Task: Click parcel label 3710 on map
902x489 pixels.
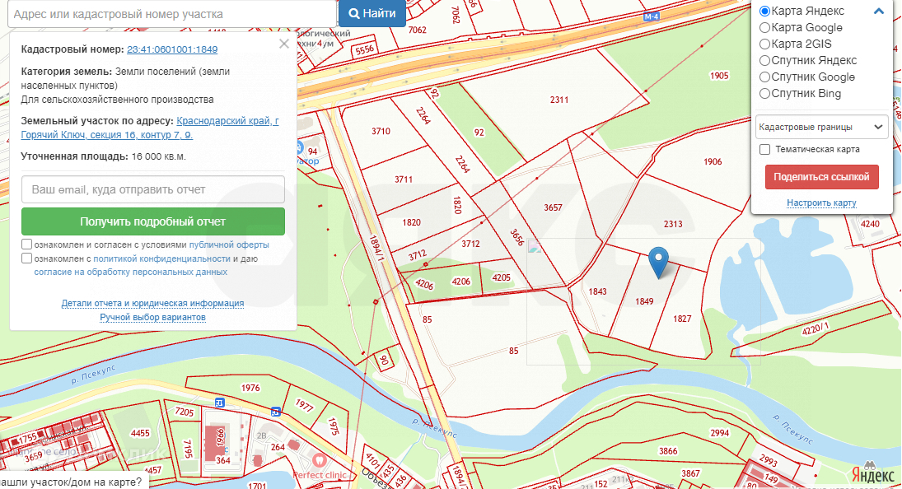Action: [381, 131]
